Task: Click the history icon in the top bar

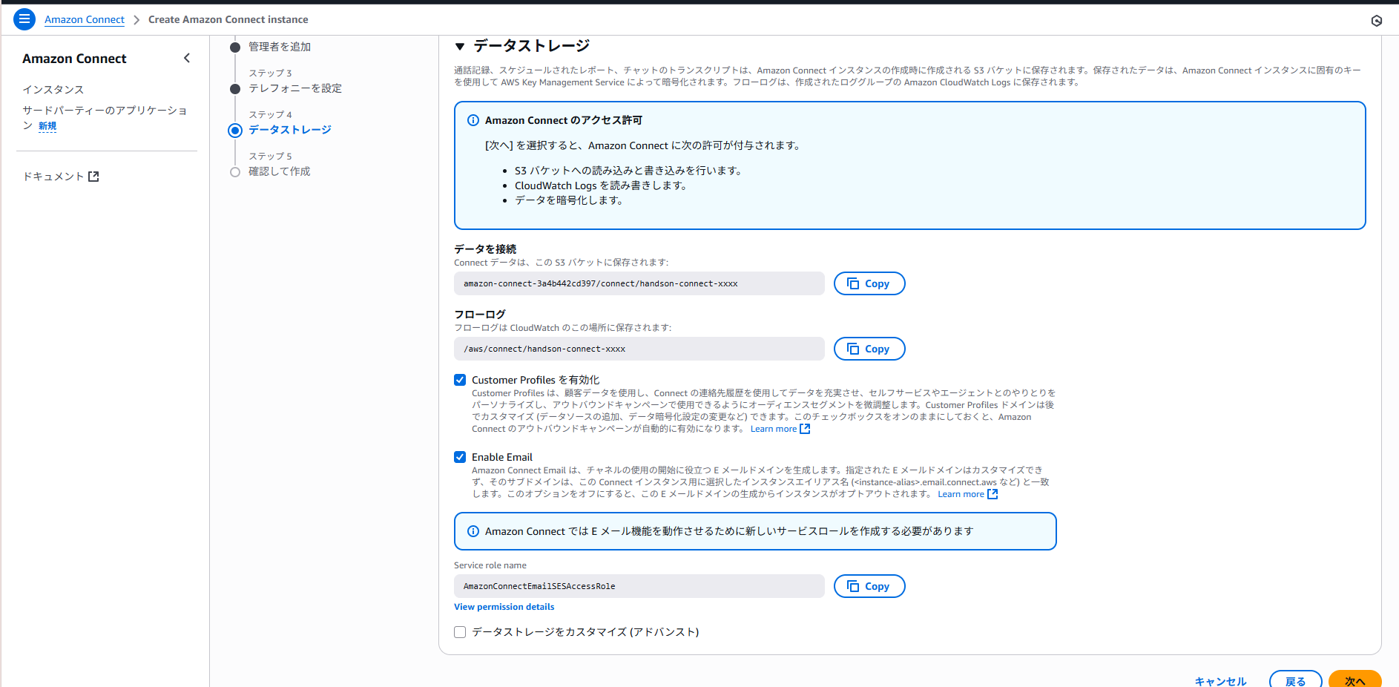Action: (1377, 21)
